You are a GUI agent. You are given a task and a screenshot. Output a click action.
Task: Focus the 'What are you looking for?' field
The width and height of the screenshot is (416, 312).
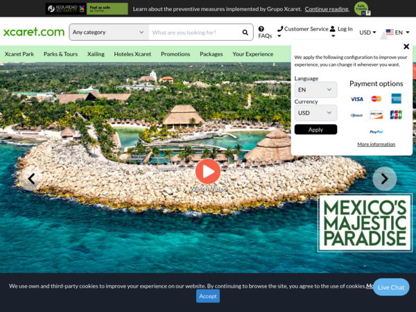pos(195,33)
